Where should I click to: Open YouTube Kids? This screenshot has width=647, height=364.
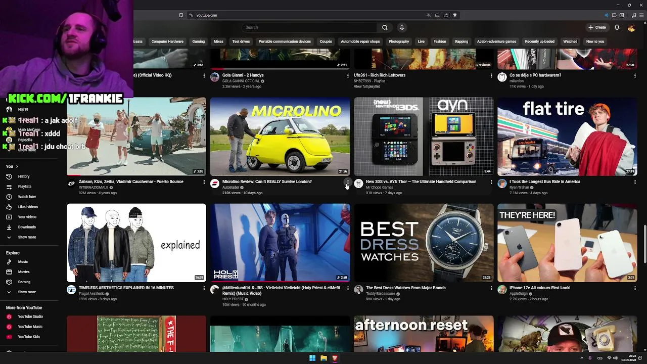point(29,337)
